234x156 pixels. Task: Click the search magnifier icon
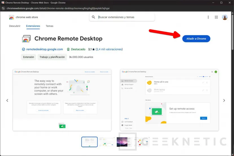(x=93, y=17)
